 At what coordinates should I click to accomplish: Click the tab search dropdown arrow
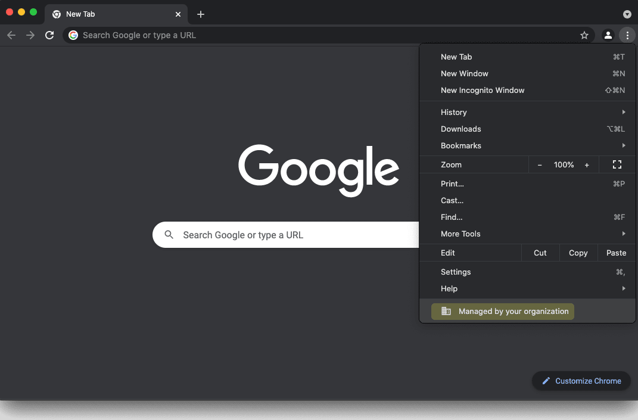[627, 14]
